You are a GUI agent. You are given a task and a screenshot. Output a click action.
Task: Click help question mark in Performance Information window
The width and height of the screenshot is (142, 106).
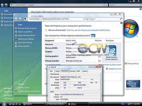point(121,23)
